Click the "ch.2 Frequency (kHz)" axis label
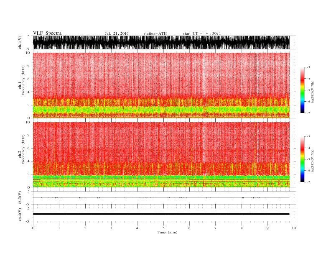Image resolution: width=331 pixels, height=256 pixels. (x=22, y=149)
